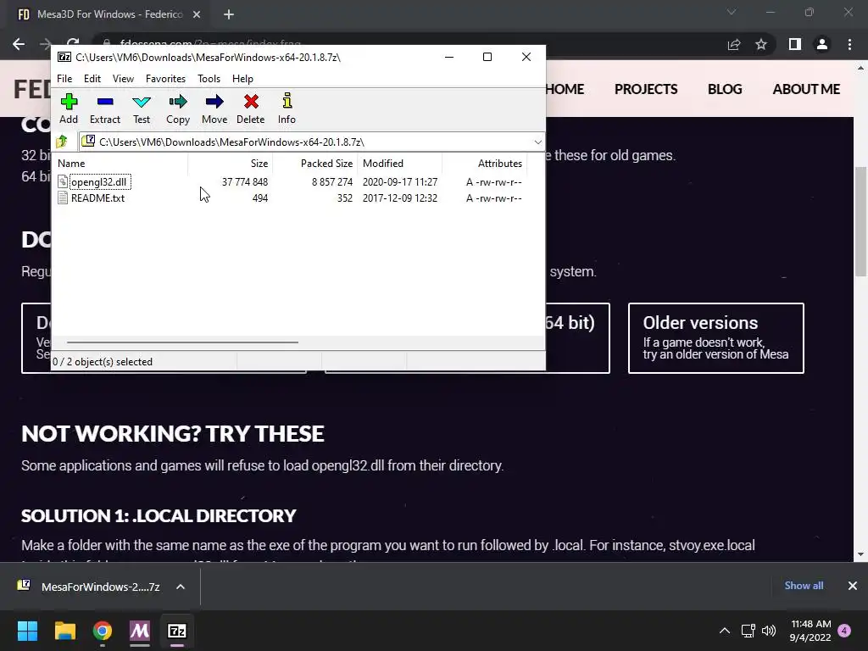
Task: Show hidden system tray icons
Action: (725, 631)
